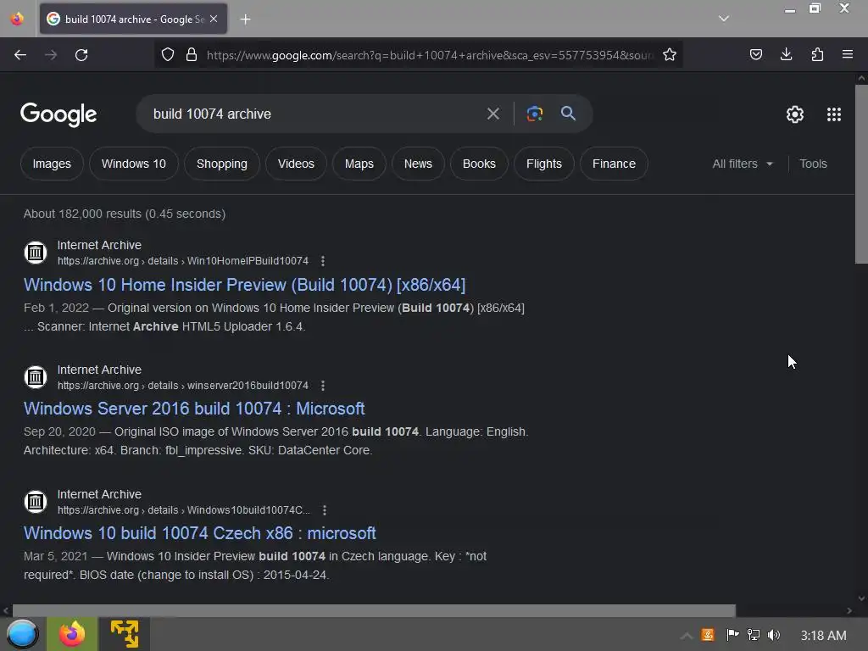Click the scroll down arrow
Image resolution: width=868 pixels, height=651 pixels.
coord(861,598)
